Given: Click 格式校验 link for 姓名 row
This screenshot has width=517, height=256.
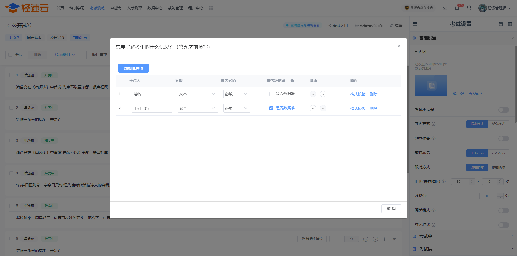Looking at the screenshot, I should click(x=358, y=94).
